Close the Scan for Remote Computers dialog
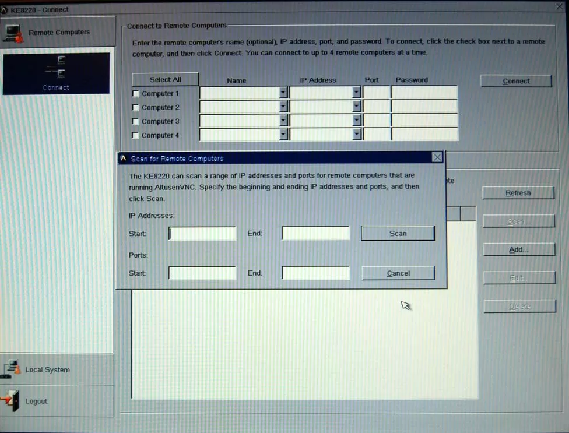 point(437,157)
